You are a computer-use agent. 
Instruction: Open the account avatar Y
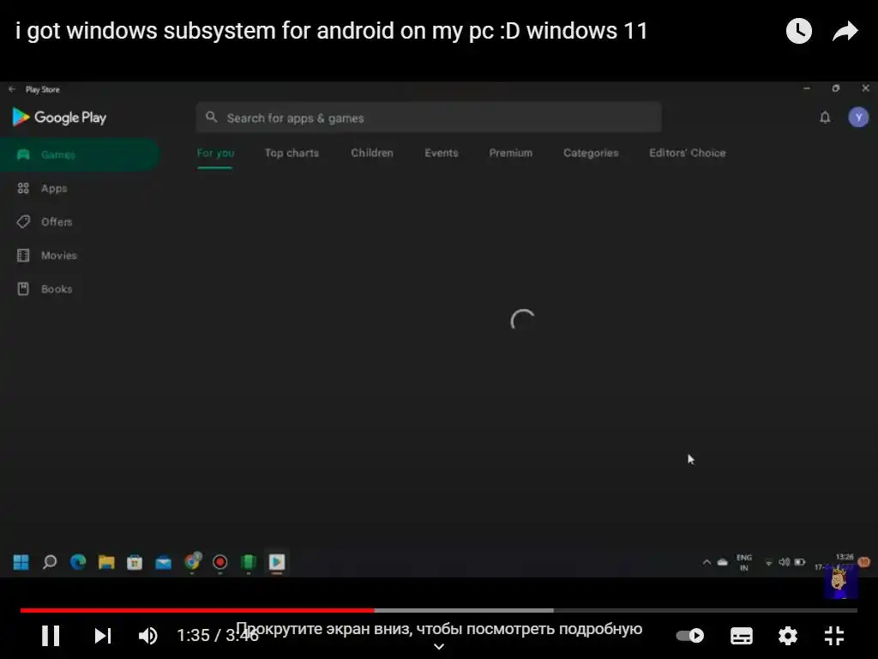[858, 117]
